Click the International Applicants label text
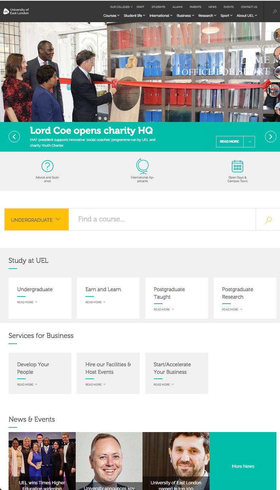The width and height of the screenshot is (280, 490). coord(142,179)
